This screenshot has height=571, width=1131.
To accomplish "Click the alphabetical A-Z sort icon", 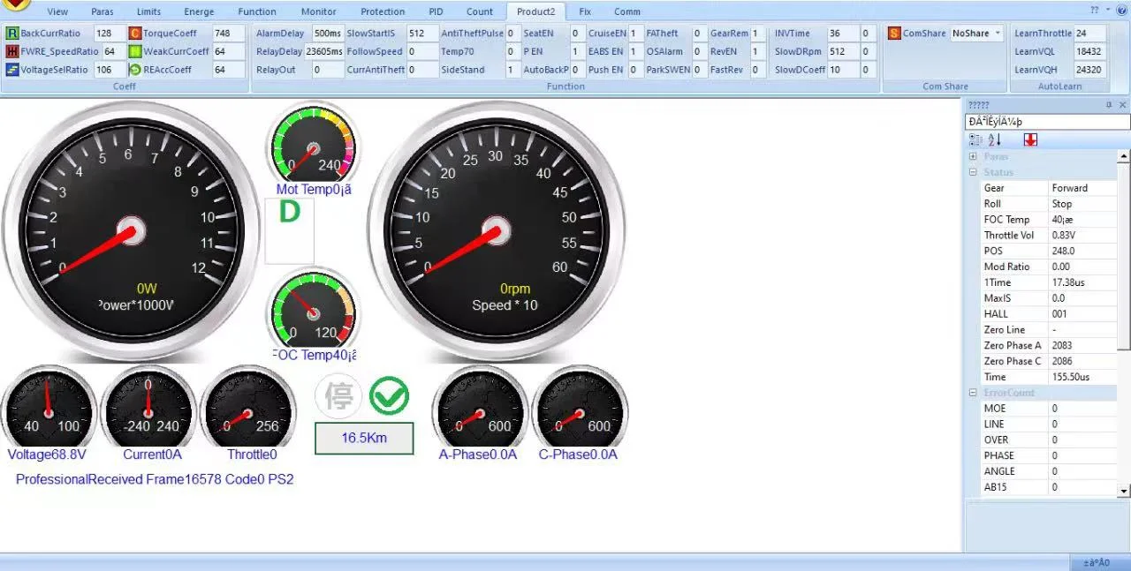I will tap(995, 139).
